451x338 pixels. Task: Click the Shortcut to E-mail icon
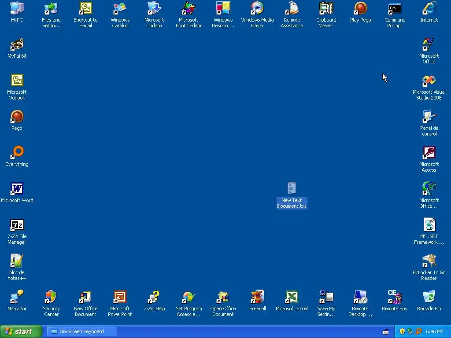pos(85,8)
